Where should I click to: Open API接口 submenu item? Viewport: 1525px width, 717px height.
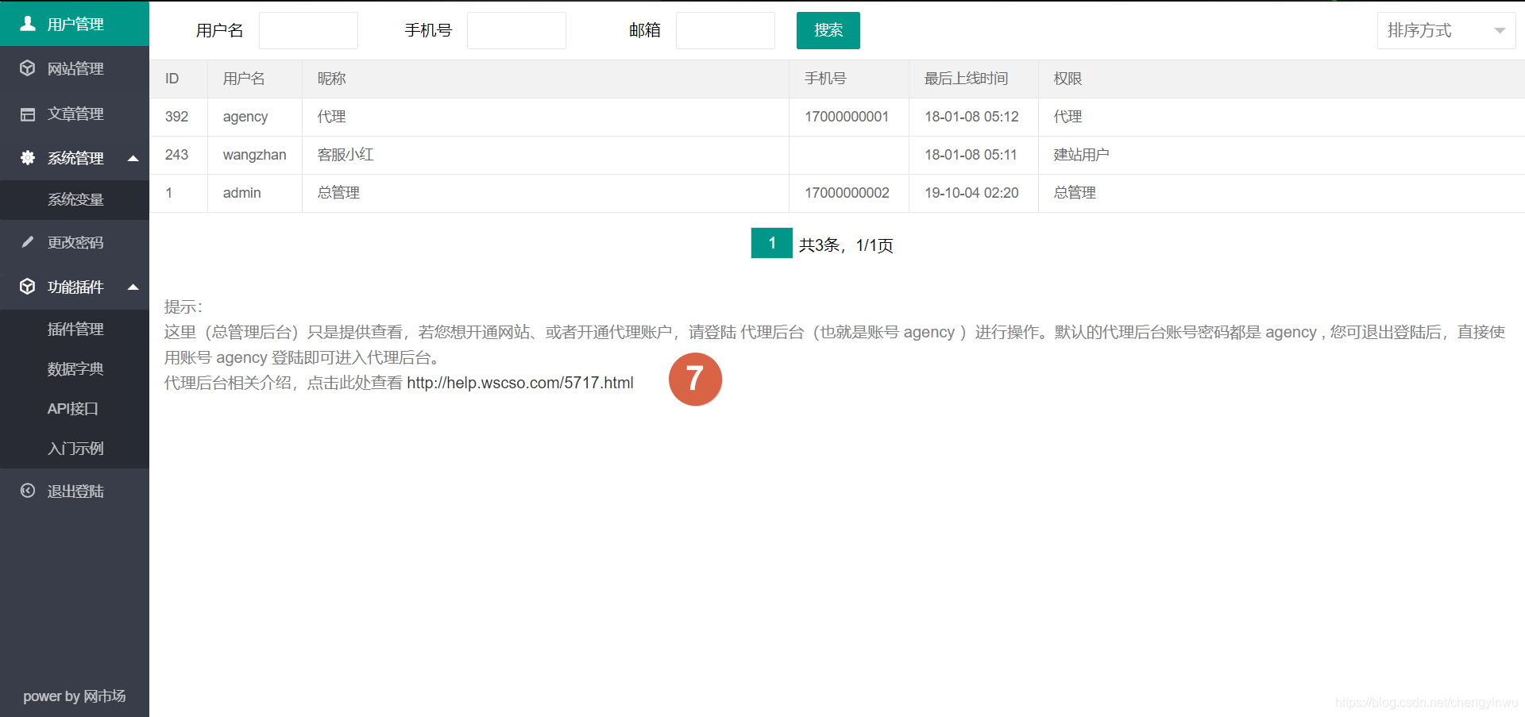75,408
